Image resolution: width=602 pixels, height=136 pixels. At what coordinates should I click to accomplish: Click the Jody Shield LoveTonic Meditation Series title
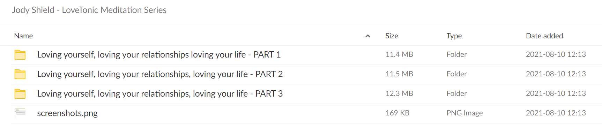(x=89, y=10)
